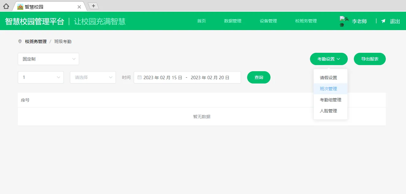Click the 暂无数据 empty table text

(202, 117)
